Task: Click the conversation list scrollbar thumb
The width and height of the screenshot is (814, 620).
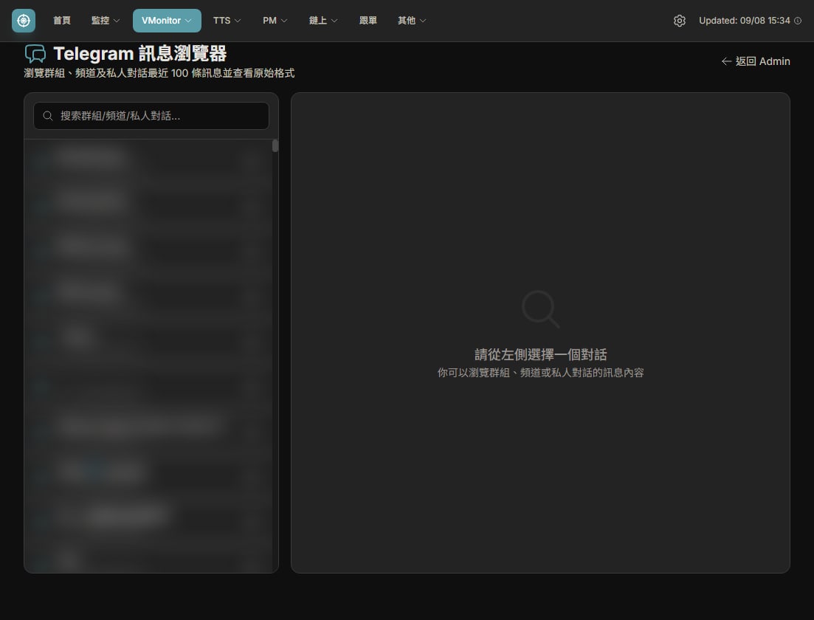Action: click(275, 146)
